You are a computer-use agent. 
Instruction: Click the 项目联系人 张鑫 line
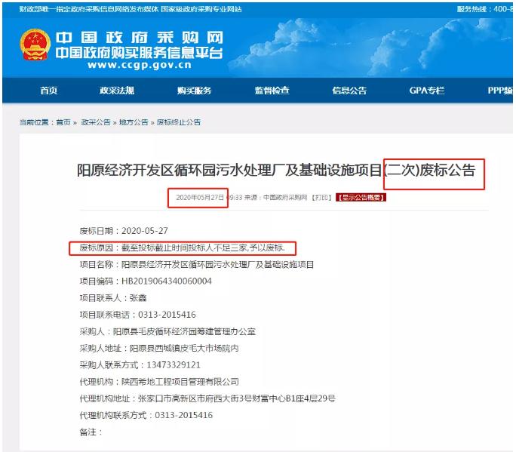pyautogui.click(x=113, y=298)
